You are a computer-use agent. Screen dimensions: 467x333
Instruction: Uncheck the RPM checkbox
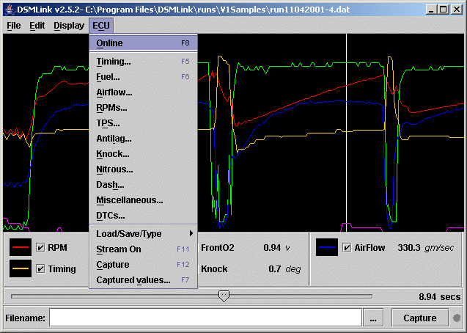tap(41, 248)
